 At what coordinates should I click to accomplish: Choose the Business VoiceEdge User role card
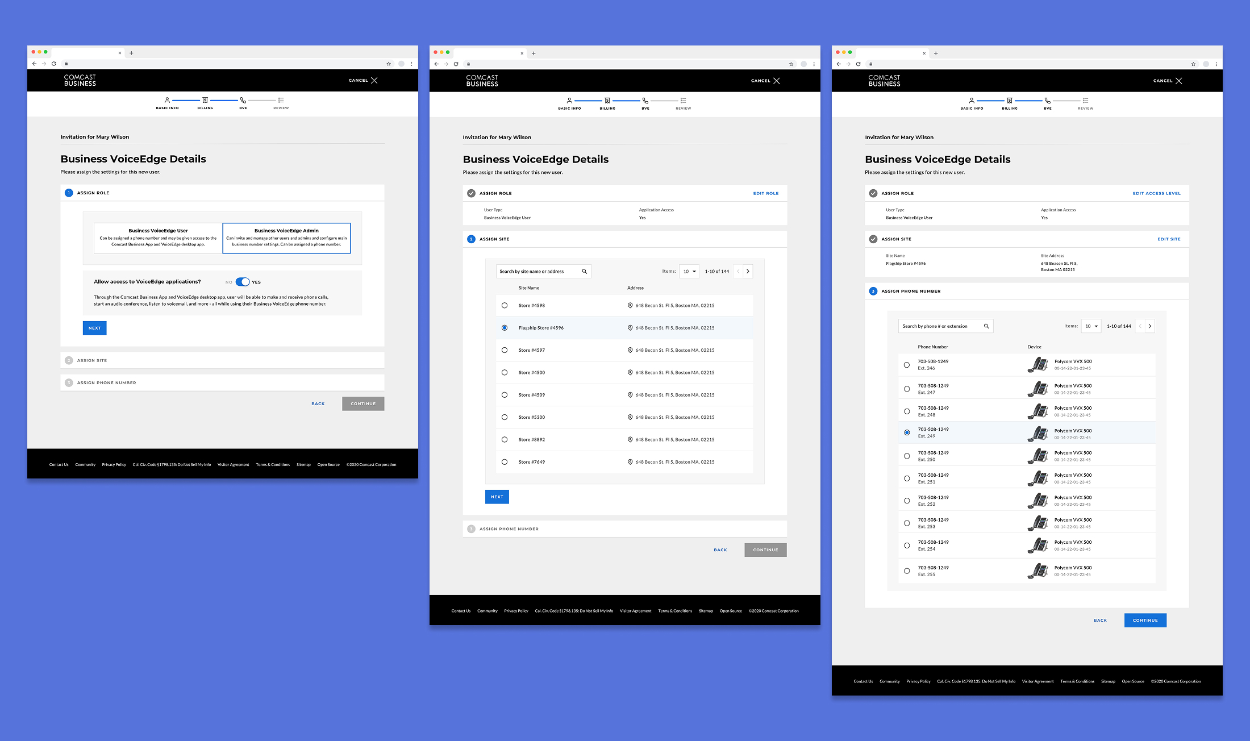point(158,238)
